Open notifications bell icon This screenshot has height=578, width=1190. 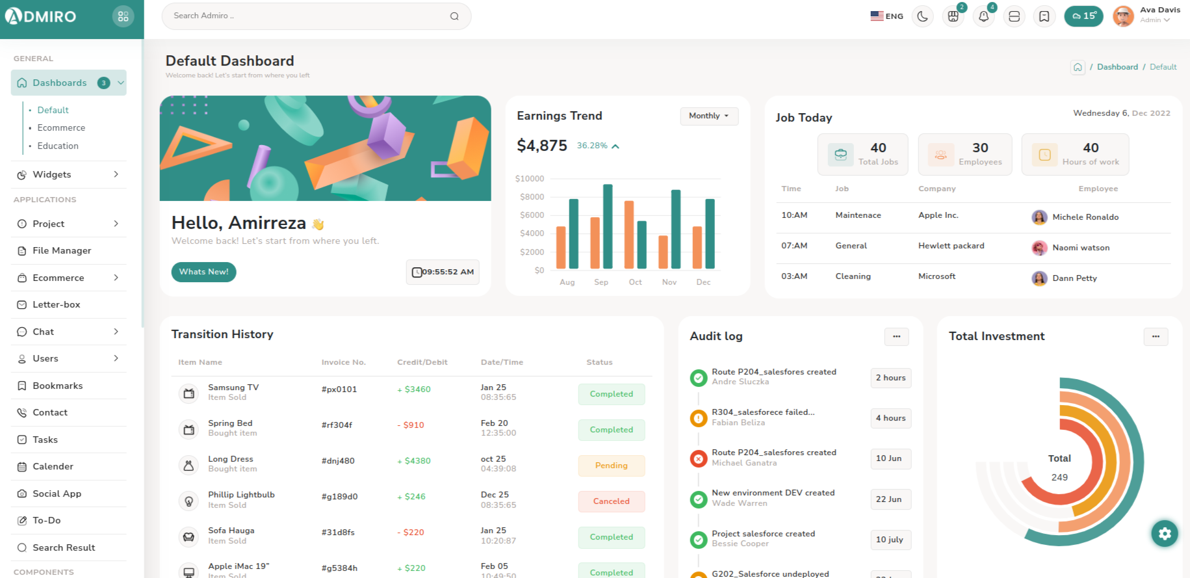tap(983, 16)
